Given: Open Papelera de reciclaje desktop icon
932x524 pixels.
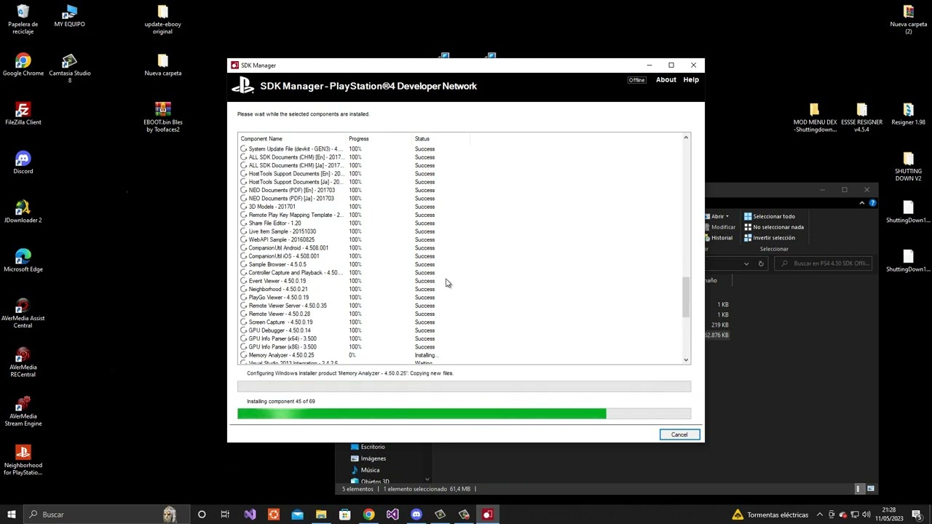Looking at the screenshot, I should click(23, 20).
